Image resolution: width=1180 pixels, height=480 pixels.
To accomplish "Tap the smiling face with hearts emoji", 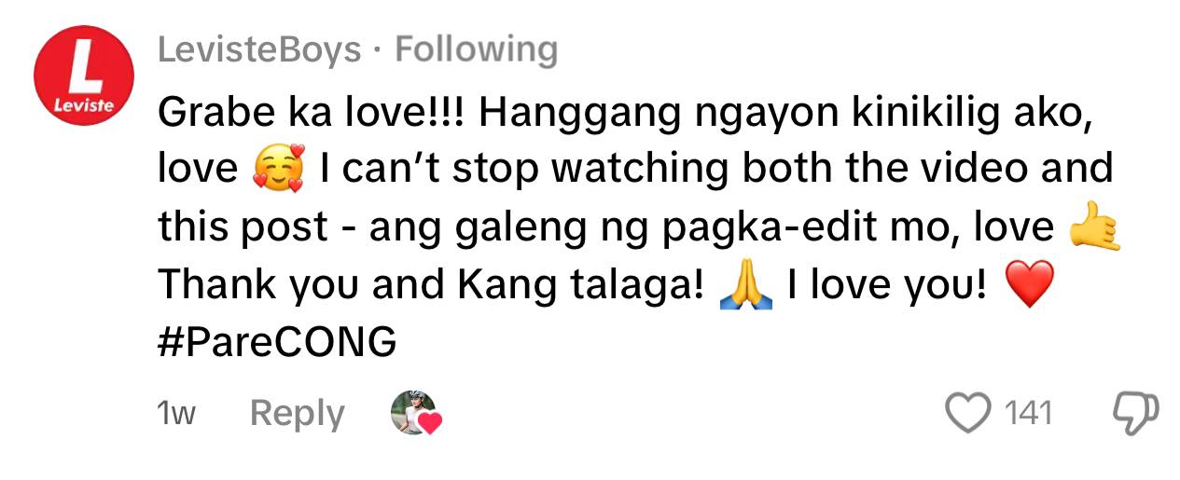I will coord(279,171).
